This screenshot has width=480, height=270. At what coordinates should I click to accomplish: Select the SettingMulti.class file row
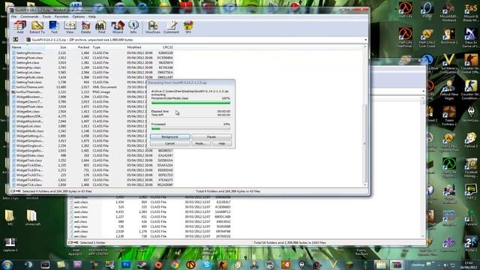[92, 77]
